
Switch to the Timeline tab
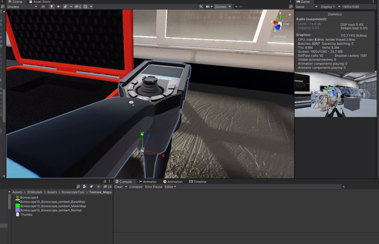point(198,182)
